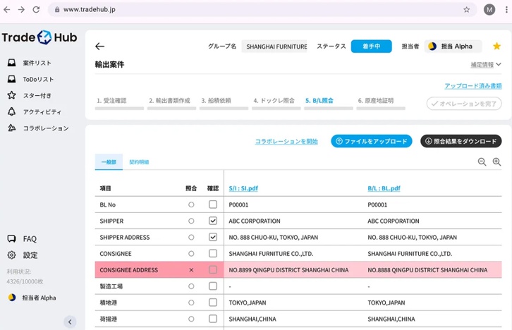Image resolution: width=512 pixels, height=330 pixels.
Task: Click the 着手中 status button
Action: (x=371, y=47)
